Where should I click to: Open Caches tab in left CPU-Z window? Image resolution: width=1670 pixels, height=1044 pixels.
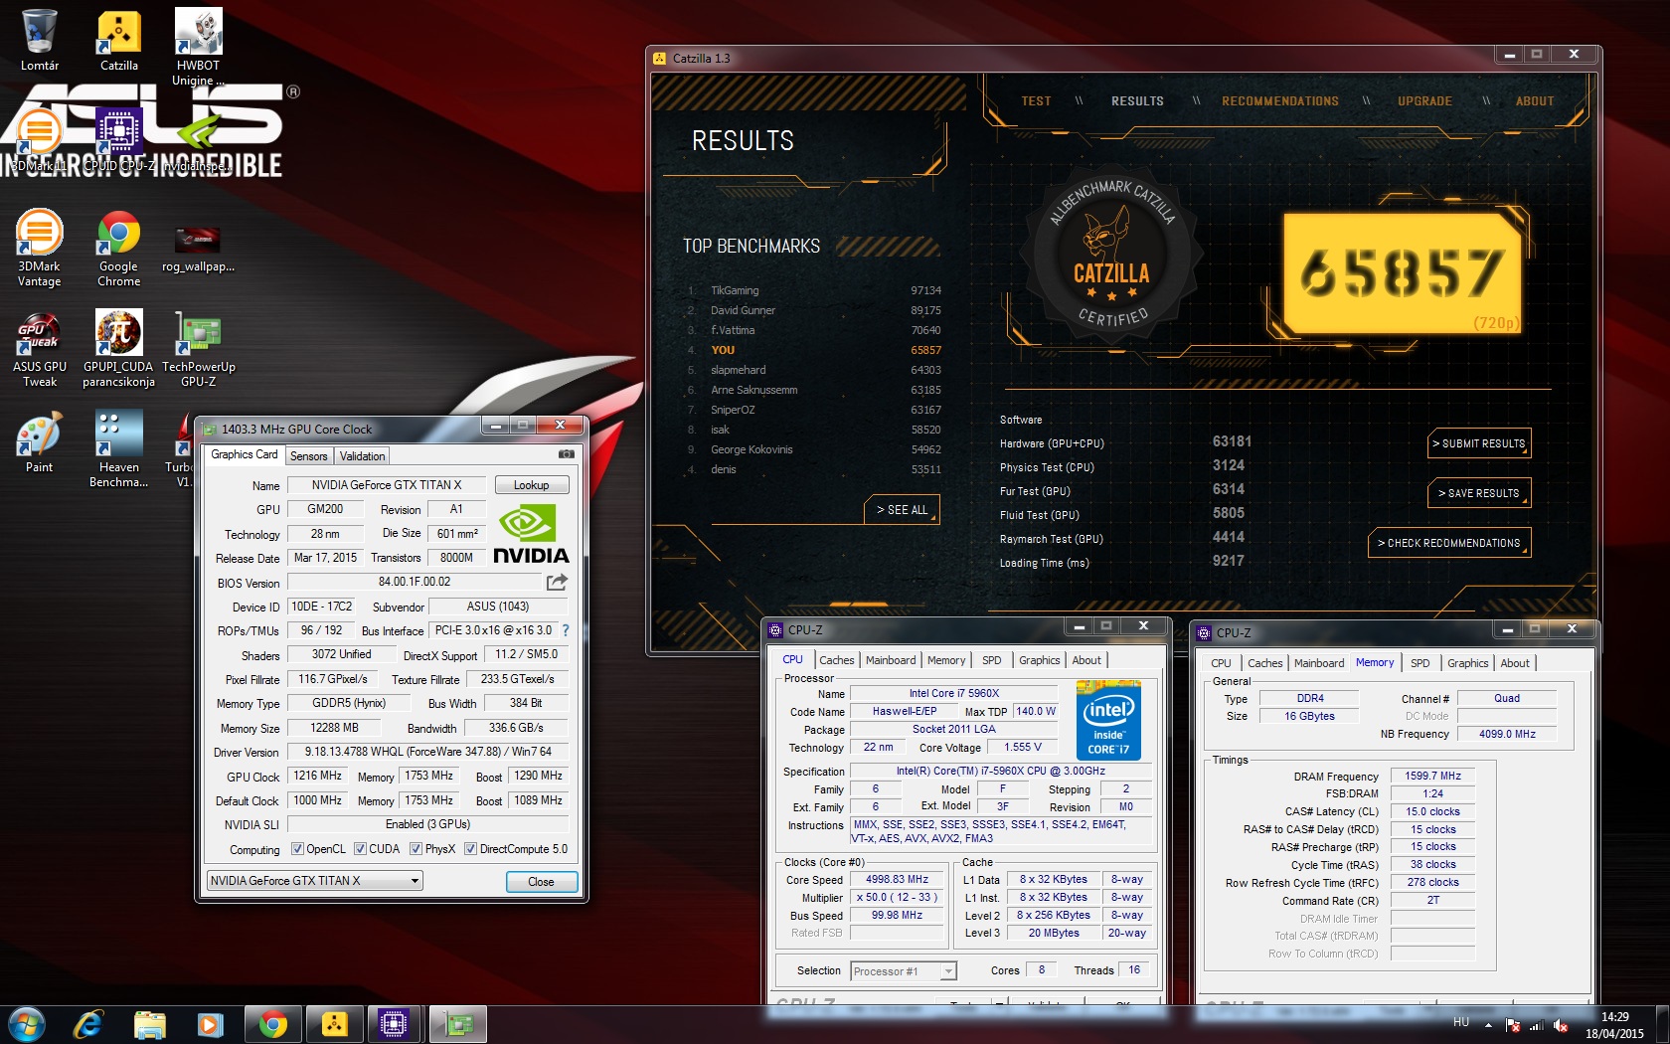(836, 660)
